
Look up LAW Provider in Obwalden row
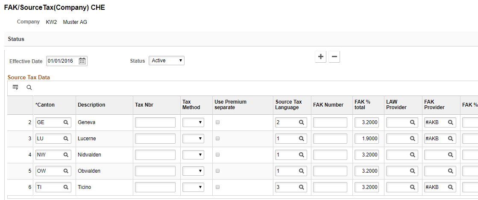(x=413, y=171)
